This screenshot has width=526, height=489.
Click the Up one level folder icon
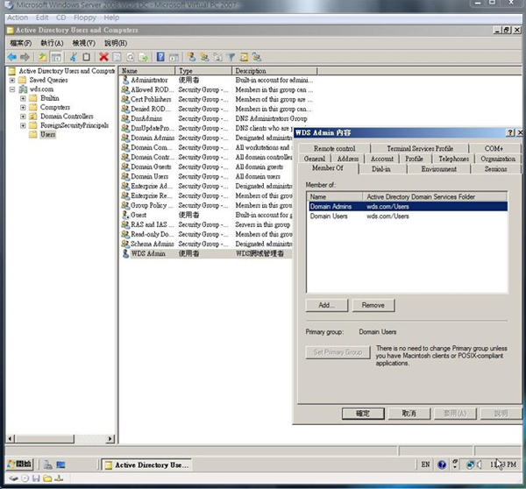click(41, 57)
